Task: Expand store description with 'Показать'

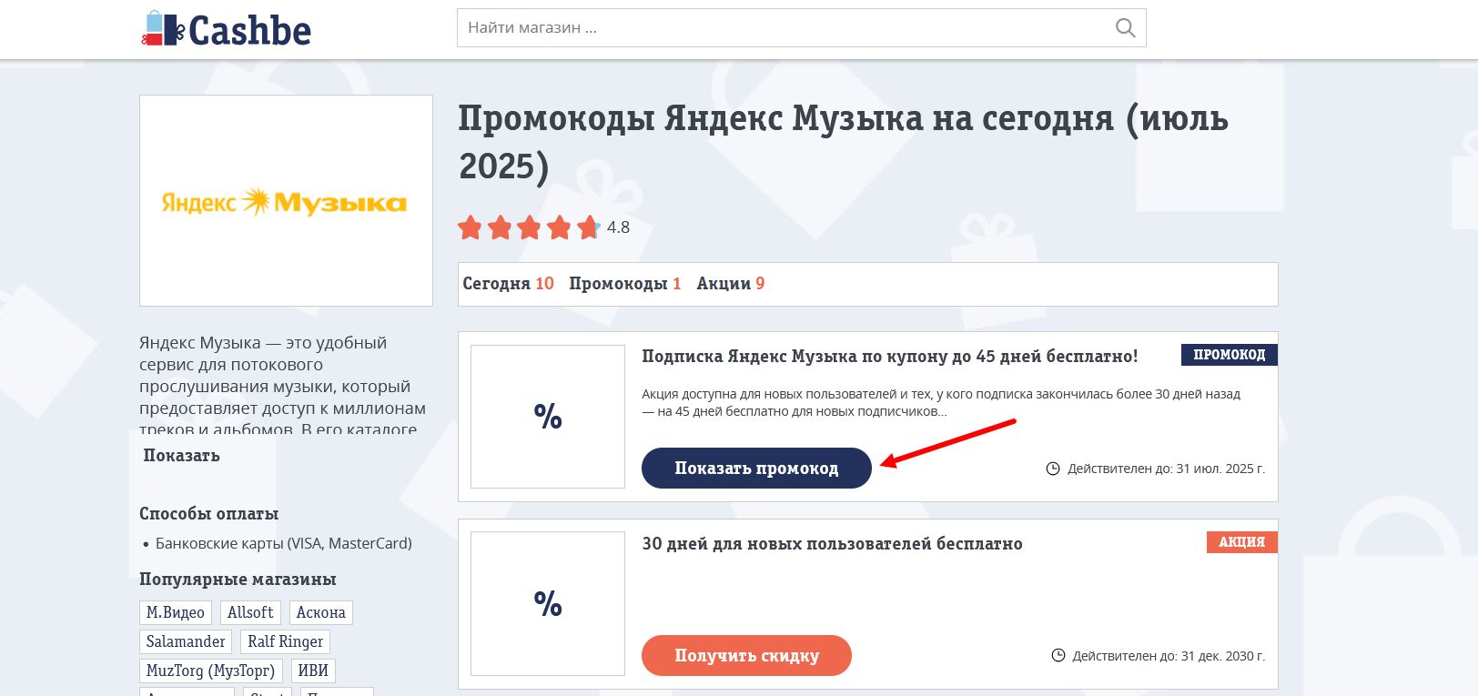Action: (181, 456)
